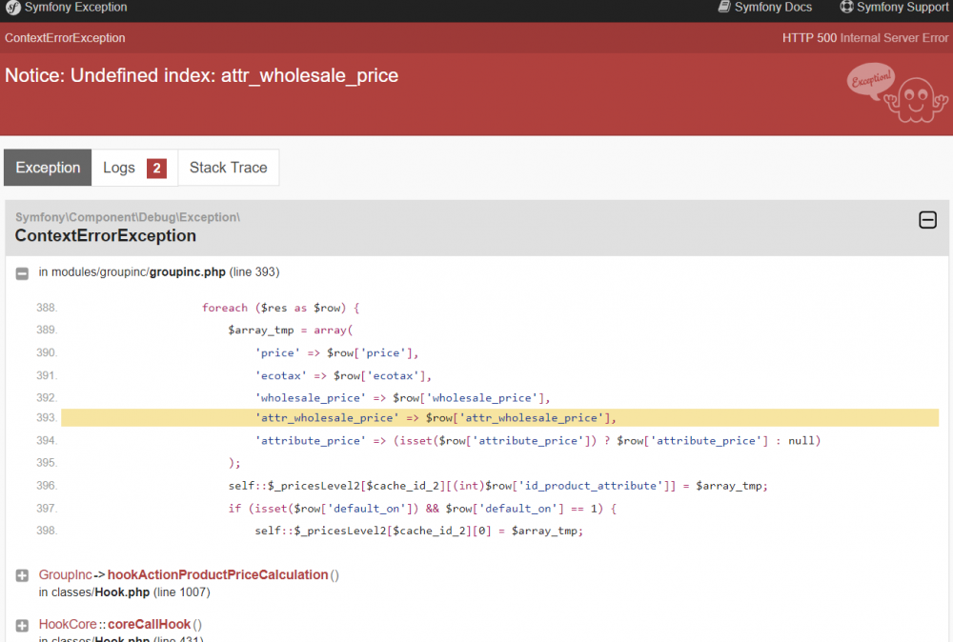953x642 pixels.
Task: Click the HookCore class name
Action: pyautogui.click(x=68, y=625)
